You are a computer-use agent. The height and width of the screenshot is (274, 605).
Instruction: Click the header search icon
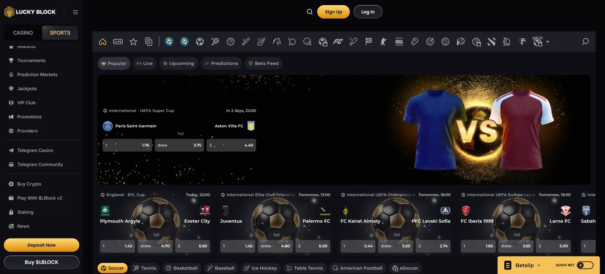[x=310, y=12]
